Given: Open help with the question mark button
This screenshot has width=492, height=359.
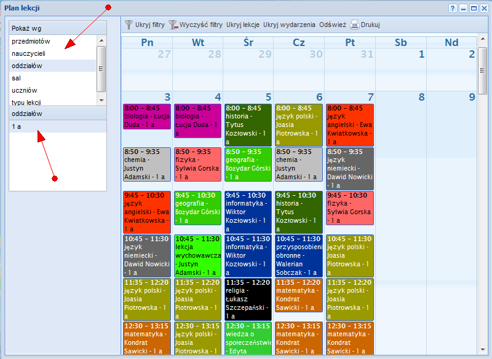Looking at the screenshot, I should click(453, 8).
